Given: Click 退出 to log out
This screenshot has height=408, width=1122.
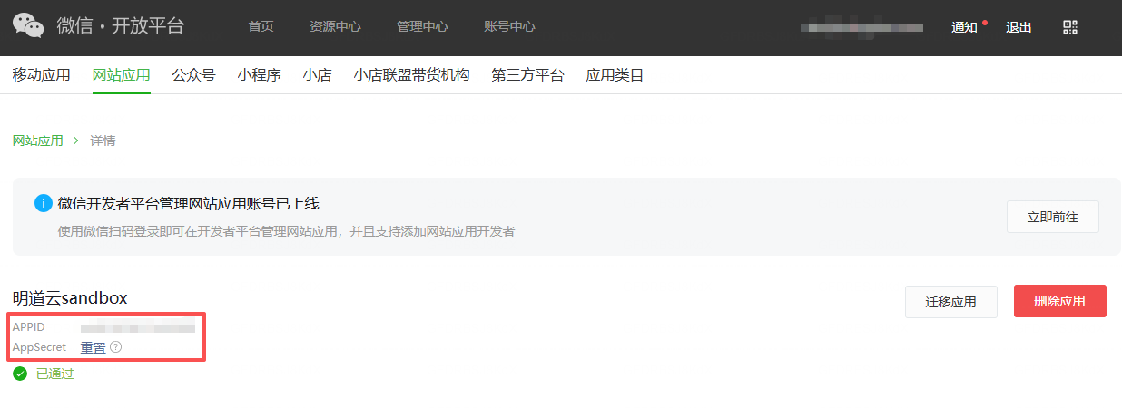Looking at the screenshot, I should [1019, 27].
